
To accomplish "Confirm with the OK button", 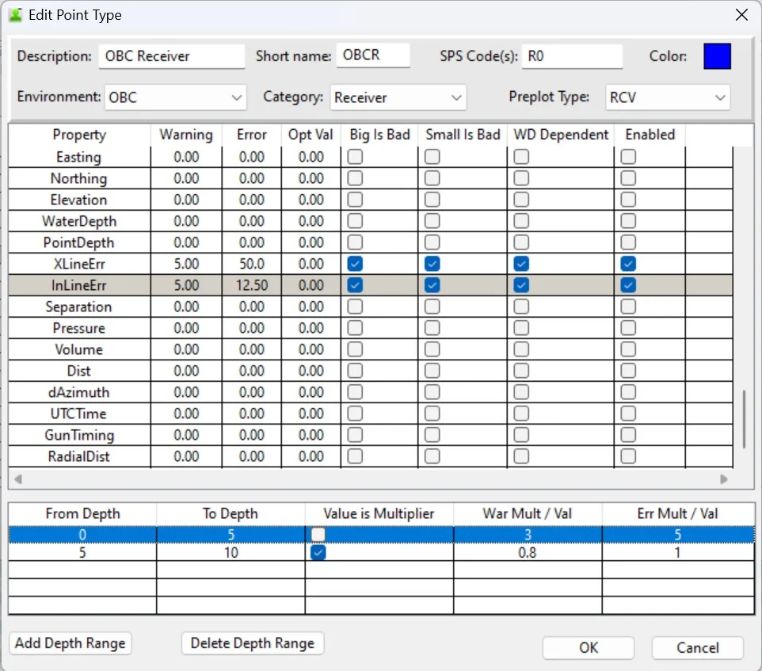I will click(x=588, y=648).
